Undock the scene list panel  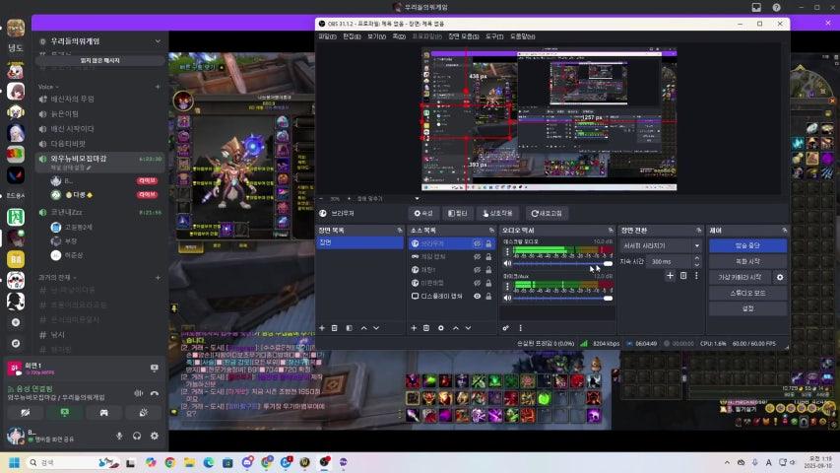[x=400, y=230]
